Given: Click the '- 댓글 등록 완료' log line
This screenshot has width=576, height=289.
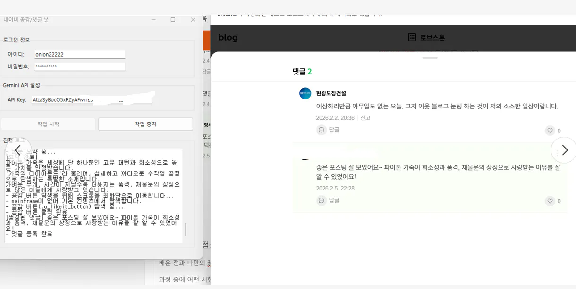Looking at the screenshot, I should pyautogui.click(x=29, y=234).
